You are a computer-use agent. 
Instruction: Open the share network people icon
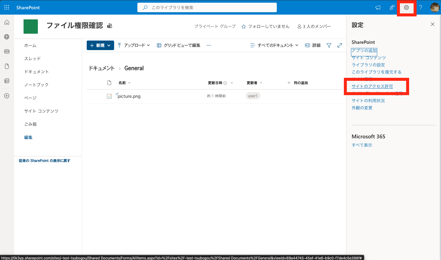point(392,7)
